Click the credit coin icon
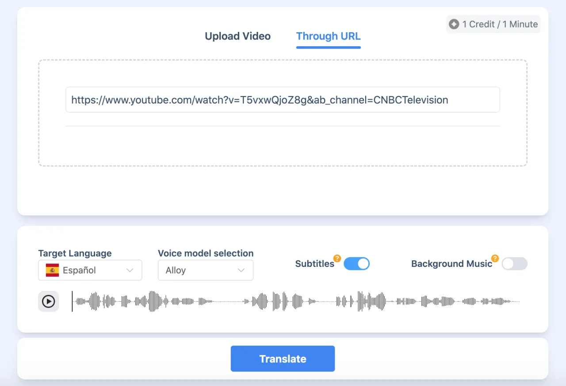The width and height of the screenshot is (566, 386). [x=454, y=24]
